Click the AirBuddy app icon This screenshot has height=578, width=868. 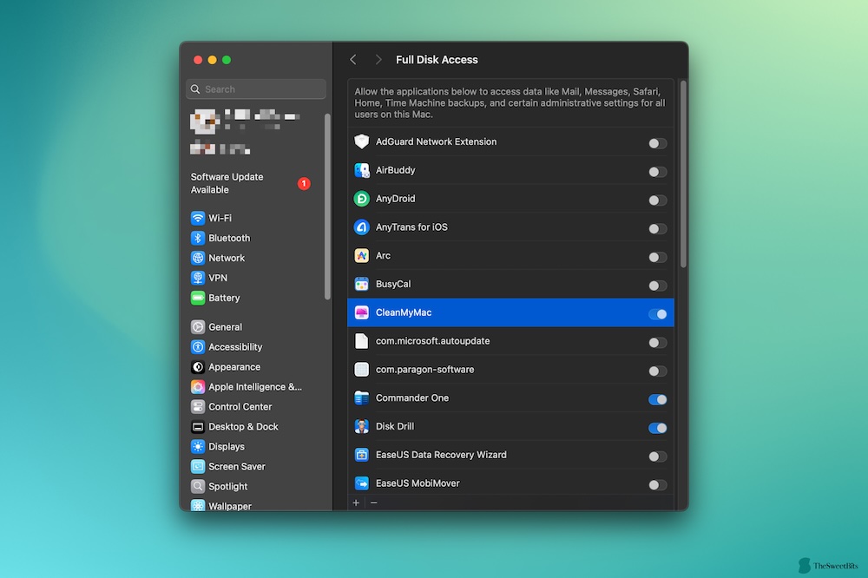click(x=361, y=170)
